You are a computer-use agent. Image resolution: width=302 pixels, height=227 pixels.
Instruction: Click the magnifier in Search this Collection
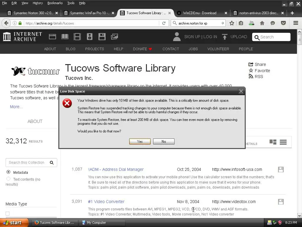click(x=52, y=163)
